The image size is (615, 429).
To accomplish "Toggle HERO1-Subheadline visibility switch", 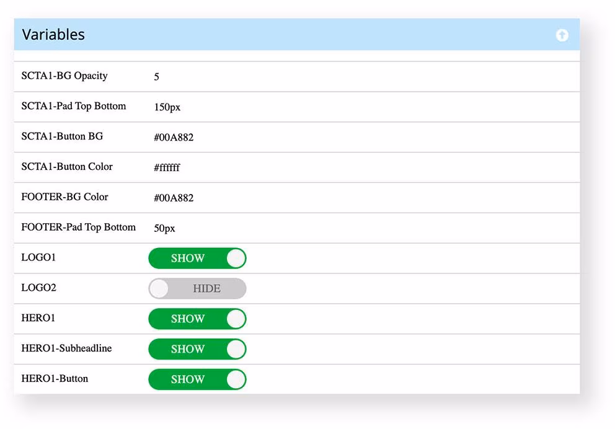I will (197, 350).
